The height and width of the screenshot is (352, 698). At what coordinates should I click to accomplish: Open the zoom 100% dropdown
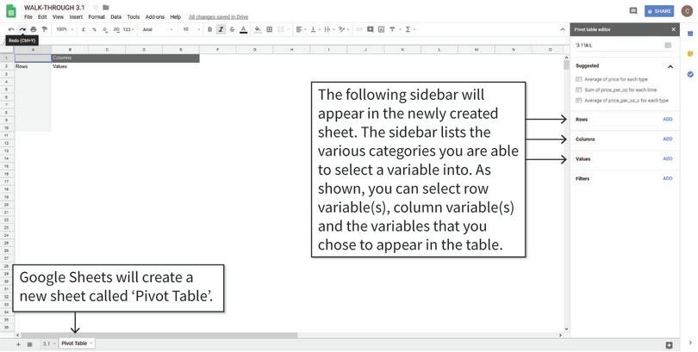[x=64, y=29]
